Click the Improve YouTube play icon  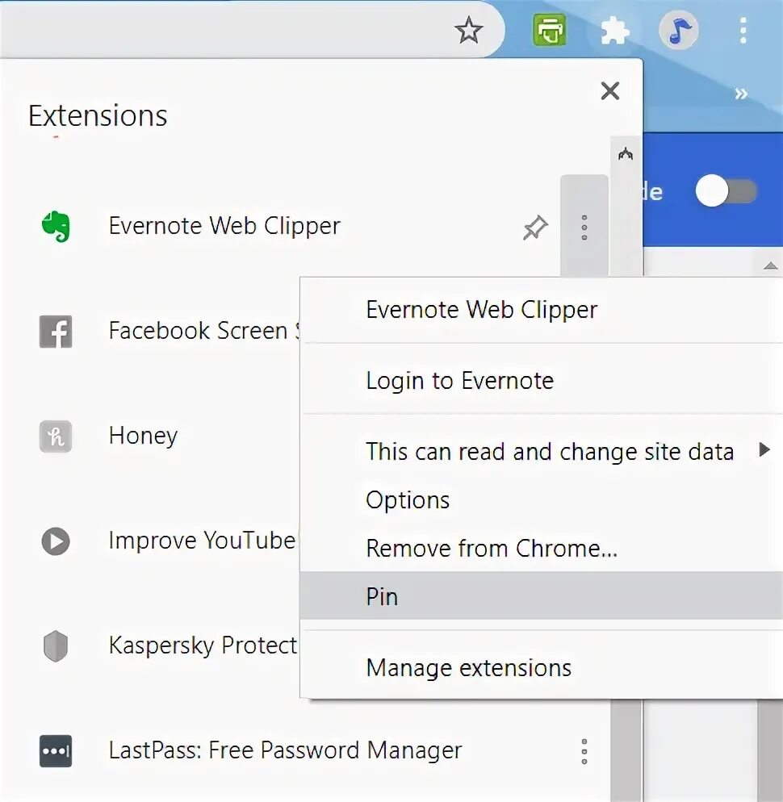(x=56, y=541)
